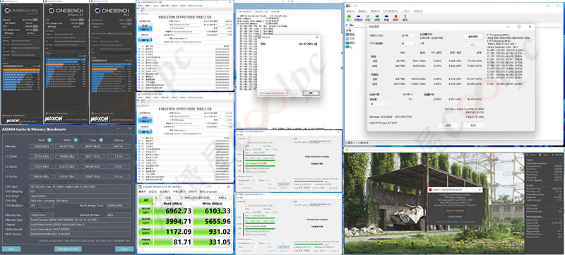
Task: Open the Calculate menu in Super PI
Action: point(244,12)
